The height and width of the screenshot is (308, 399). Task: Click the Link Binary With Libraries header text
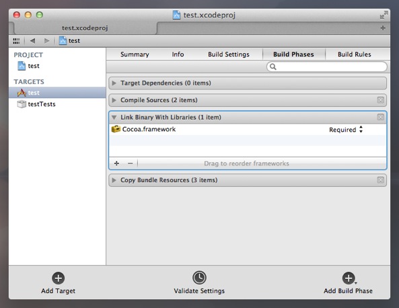171,117
